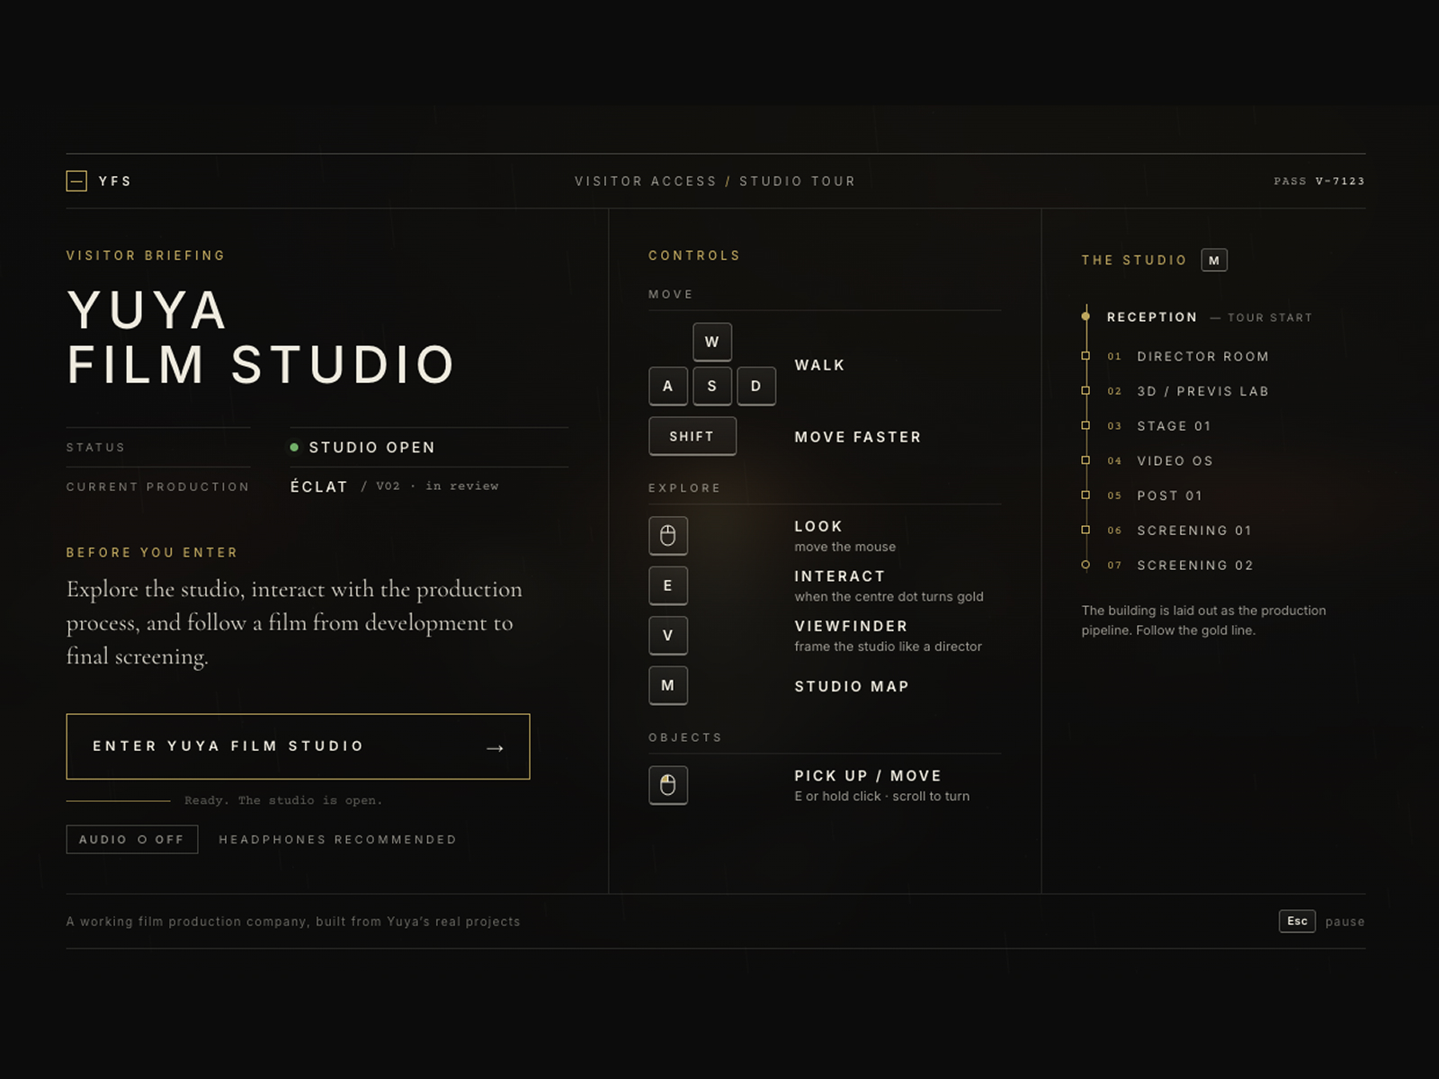The image size is (1439, 1079).
Task: Select RECEPTION tour start in map
Action: tap(1210, 317)
